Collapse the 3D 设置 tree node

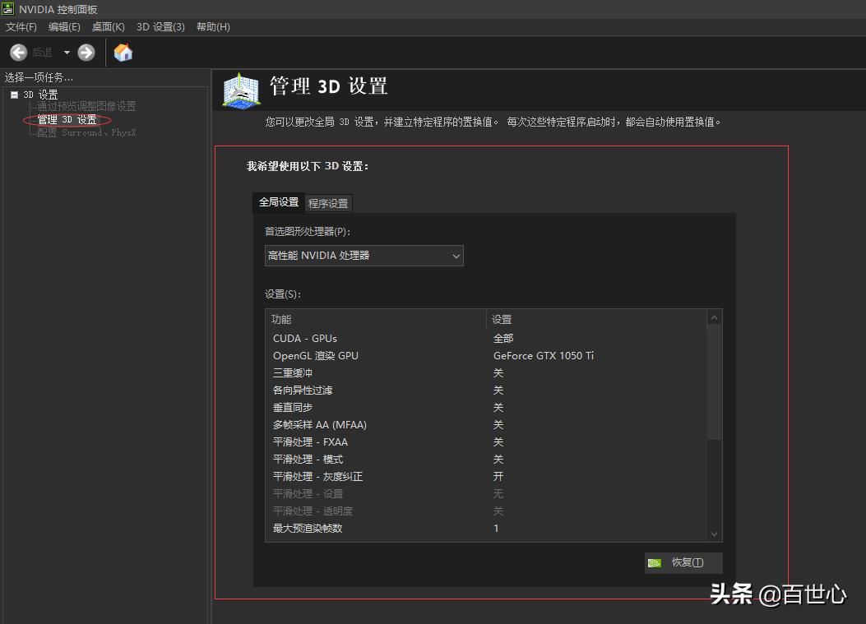pyautogui.click(x=14, y=94)
